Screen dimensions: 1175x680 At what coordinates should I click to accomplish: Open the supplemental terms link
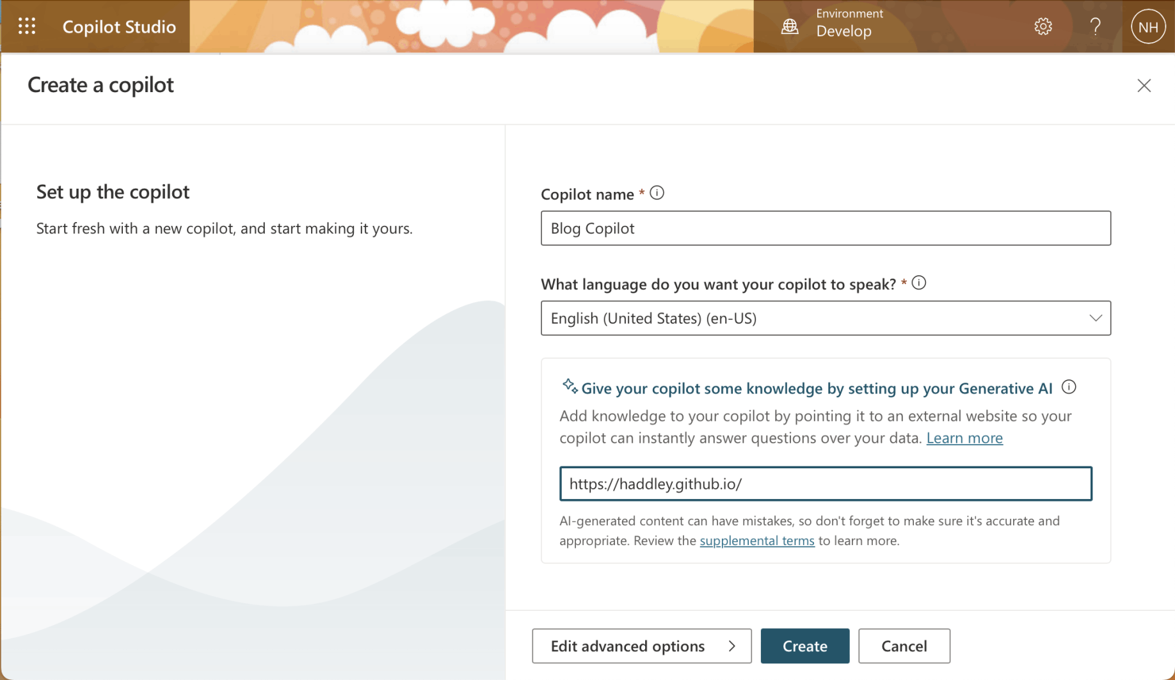point(756,541)
